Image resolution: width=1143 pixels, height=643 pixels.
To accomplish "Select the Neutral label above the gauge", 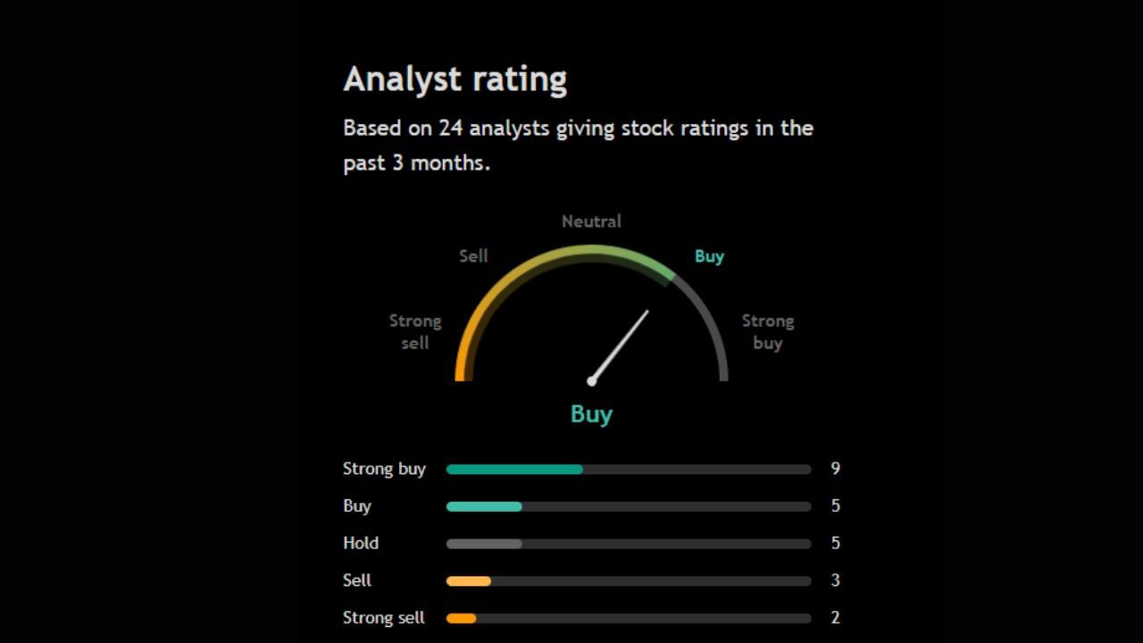I will click(591, 221).
